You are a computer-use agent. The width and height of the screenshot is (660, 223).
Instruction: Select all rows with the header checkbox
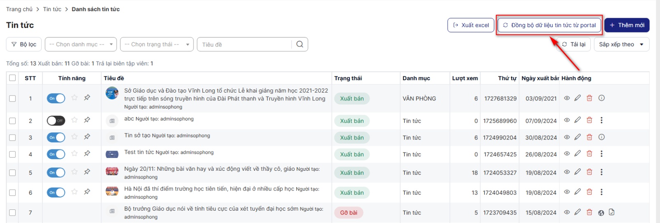click(12, 78)
